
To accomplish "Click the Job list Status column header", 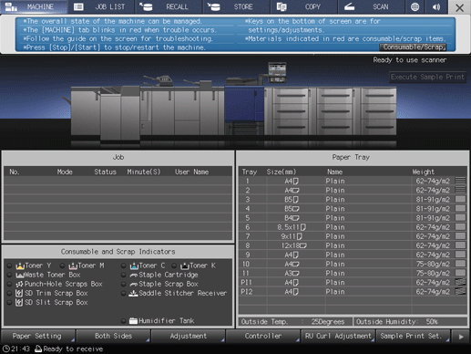I will pos(105,172).
